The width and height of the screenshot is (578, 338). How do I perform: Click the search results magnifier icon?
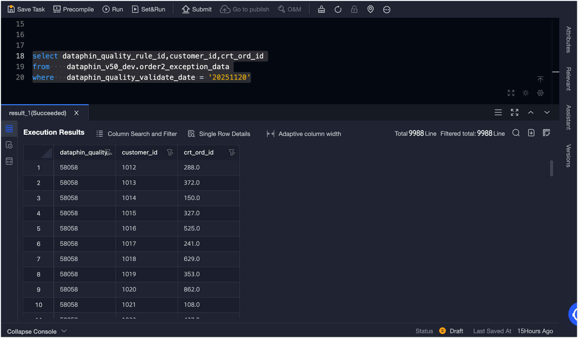[x=516, y=133]
